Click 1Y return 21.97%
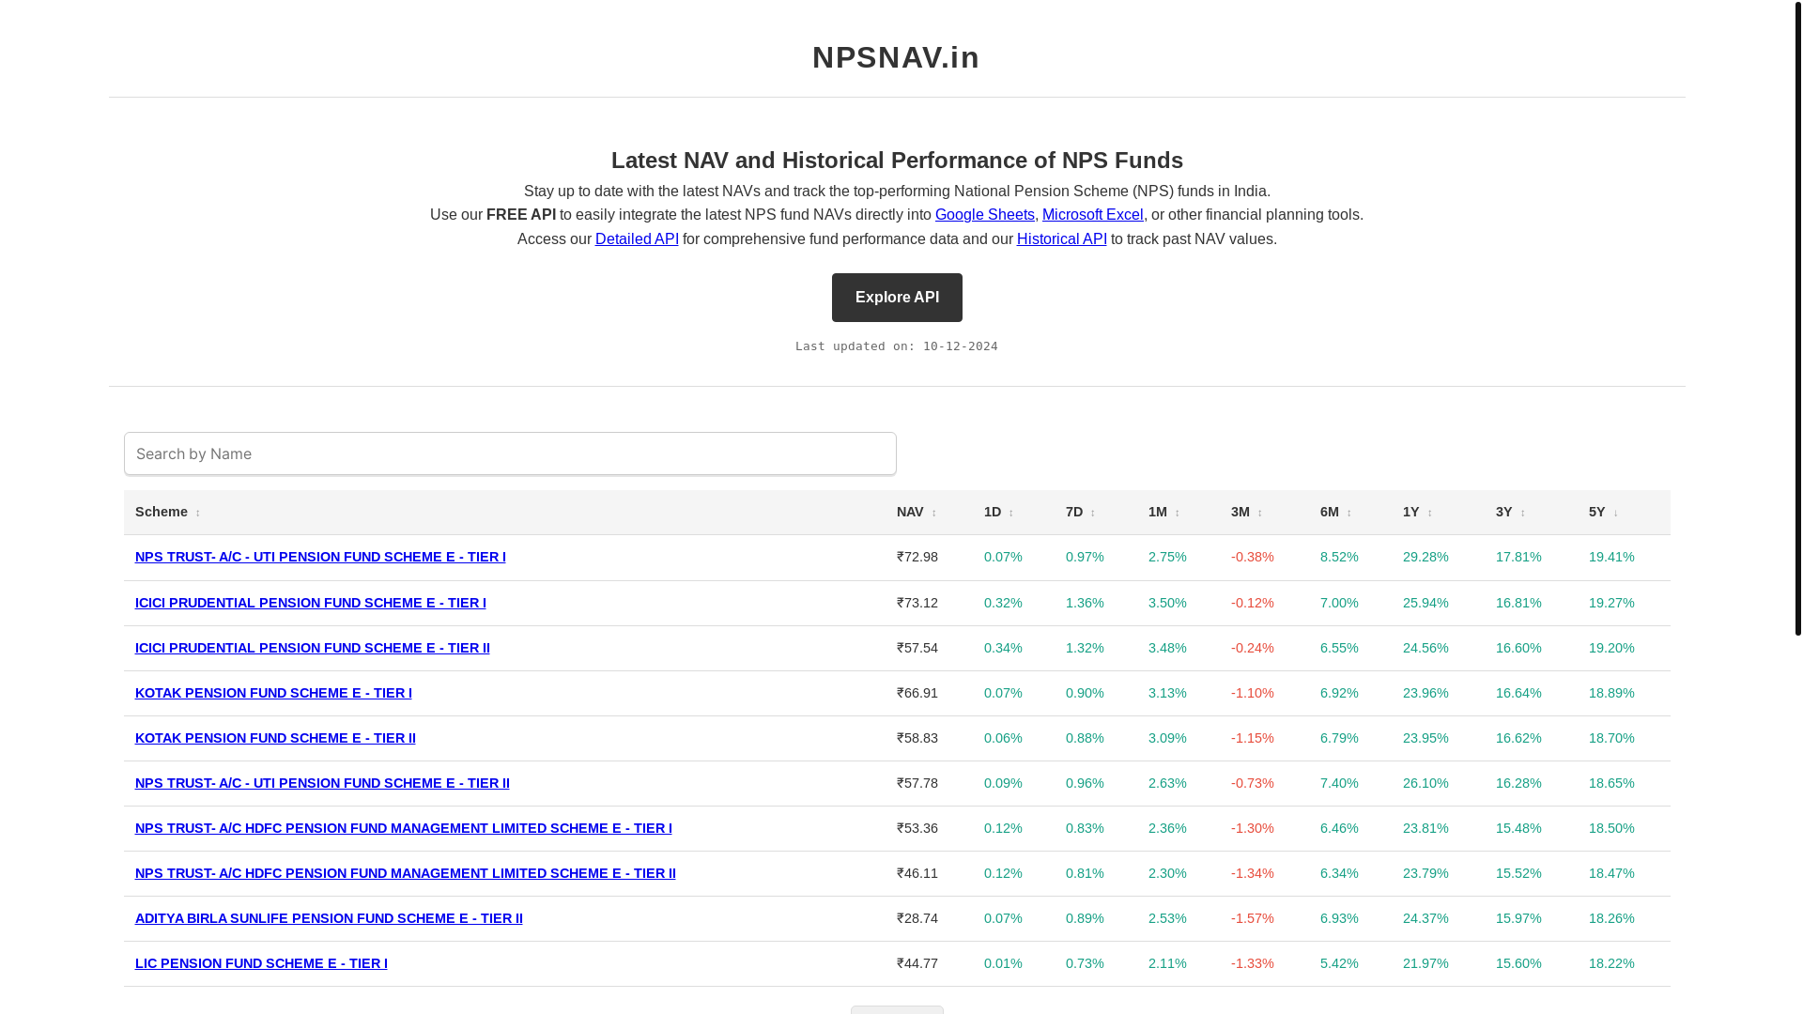The image size is (1803, 1014). point(1425,963)
